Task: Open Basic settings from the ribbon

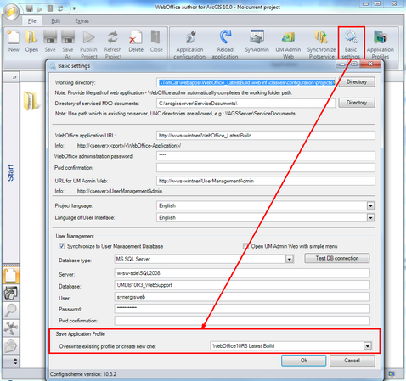Action: [x=351, y=43]
